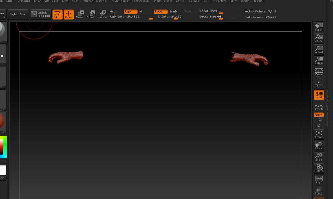
Task: Open the Material menu
Action: 101,1
